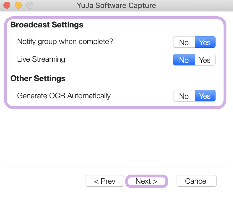Disable Generate OCR Automatically with No
The width and height of the screenshot is (233, 200).
pos(184,96)
